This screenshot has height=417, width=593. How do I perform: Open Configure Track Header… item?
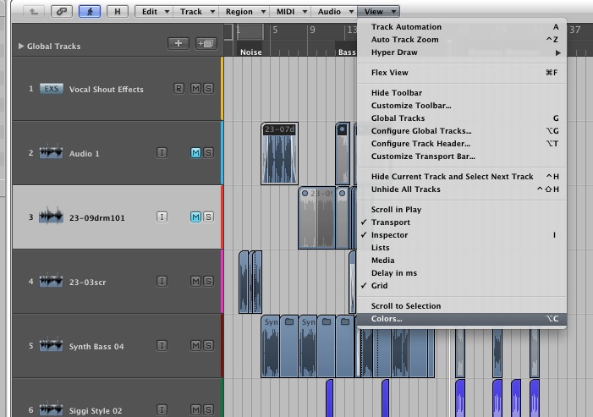tap(462, 144)
